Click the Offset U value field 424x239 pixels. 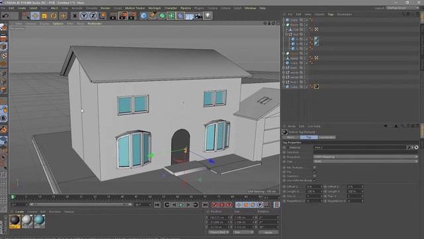pos(313,187)
